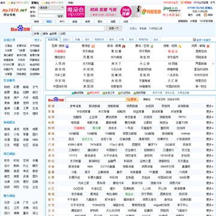Click the 同程旅游 green travel logo

[x=151, y=11]
